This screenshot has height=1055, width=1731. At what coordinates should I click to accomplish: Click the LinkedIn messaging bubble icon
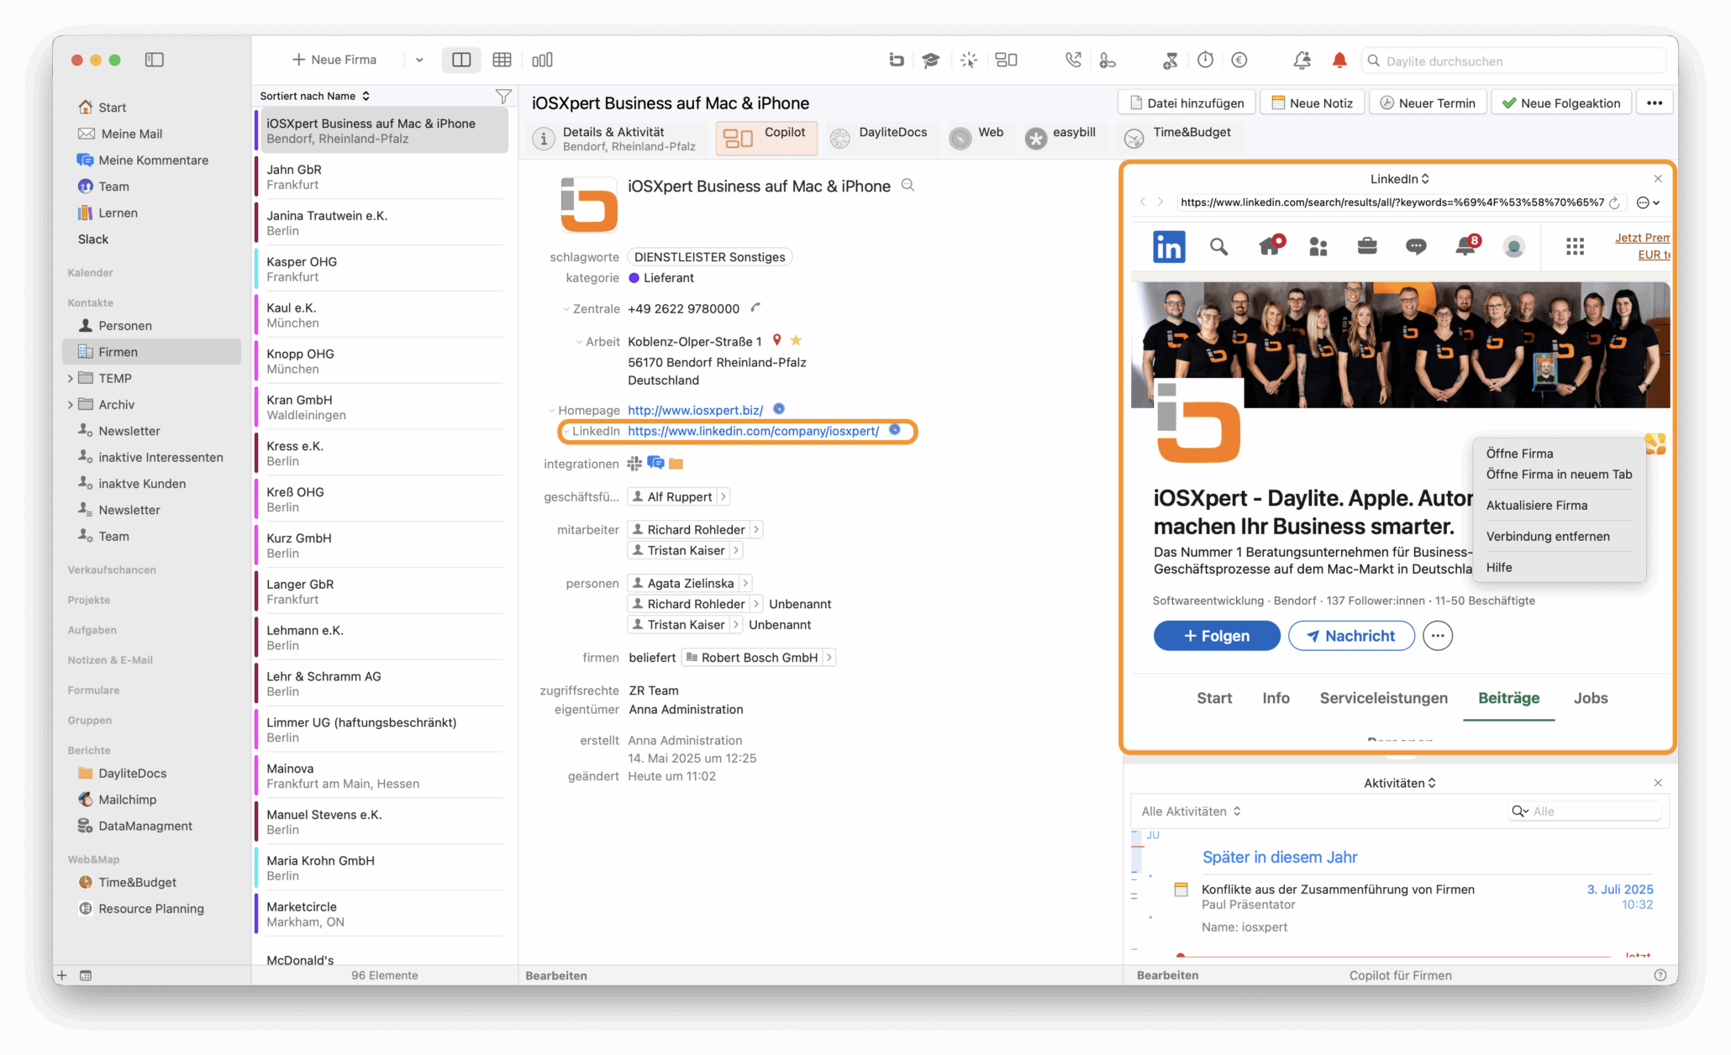point(1416,246)
